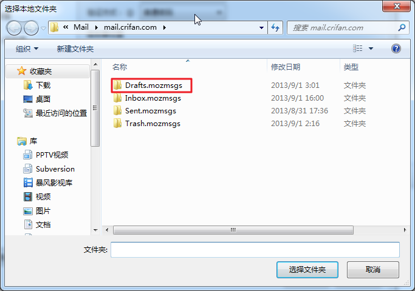Click the Forward navigation arrow button
The width and height of the screenshot is (415, 291).
click(x=31, y=28)
